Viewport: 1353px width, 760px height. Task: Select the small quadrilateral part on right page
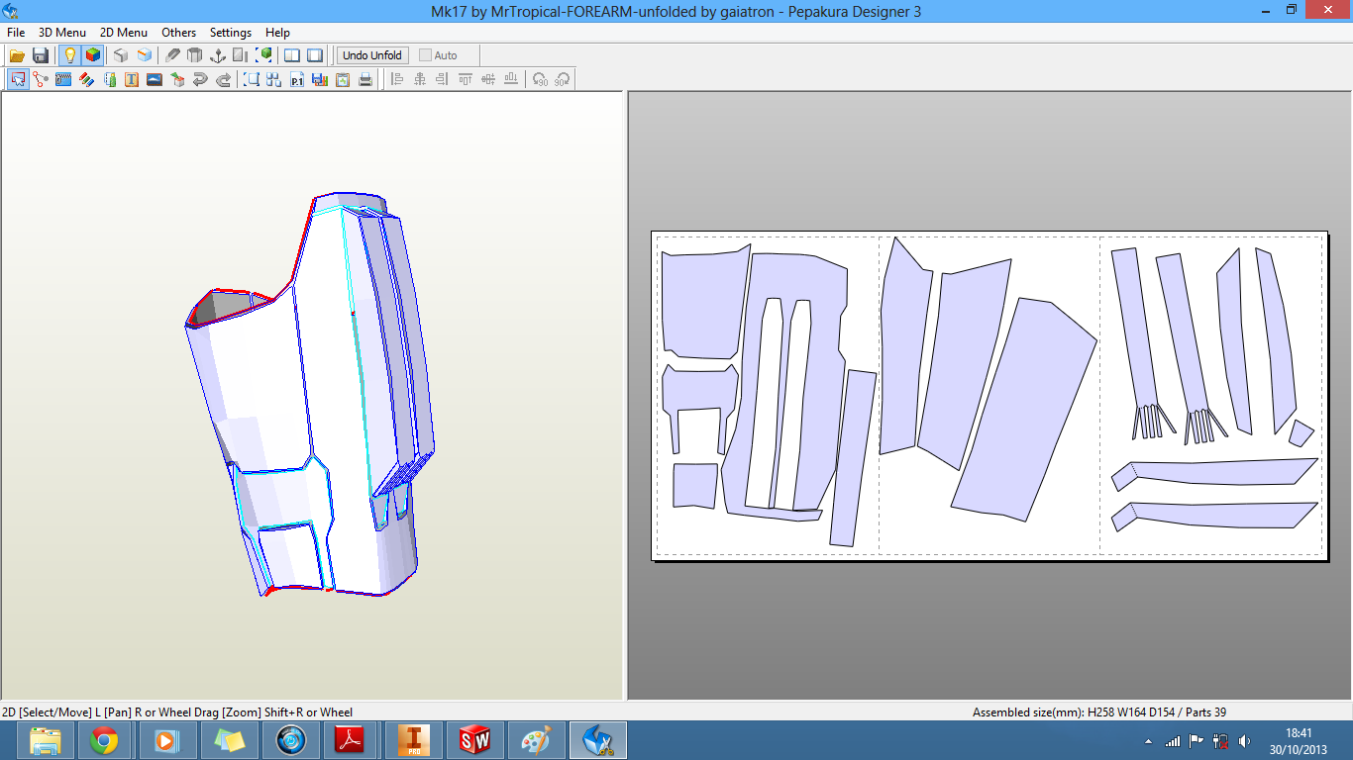coord(1301,433)
